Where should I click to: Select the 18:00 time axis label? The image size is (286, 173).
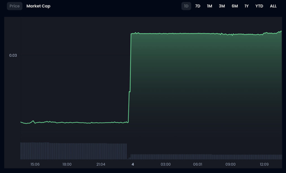(67, 164)
